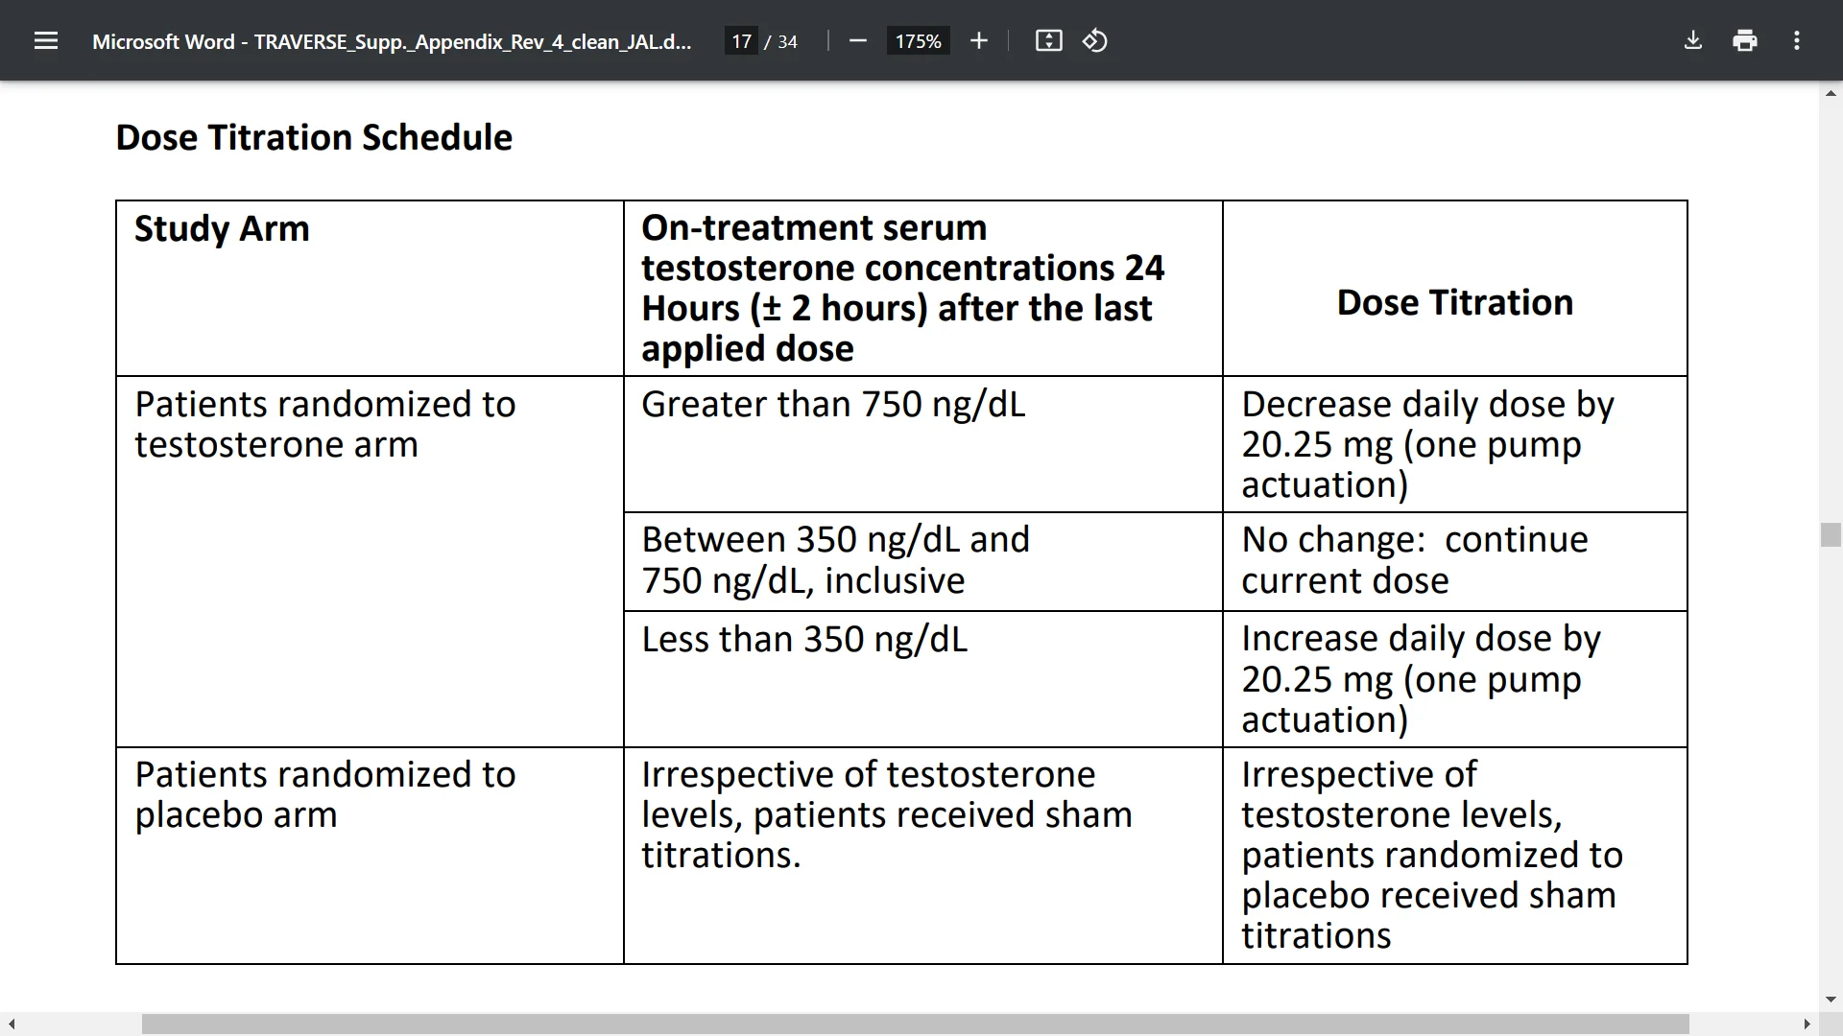The image size is (1843, 1036).
Task: Click the zoom in plus icon
Action: coord(978,41)
